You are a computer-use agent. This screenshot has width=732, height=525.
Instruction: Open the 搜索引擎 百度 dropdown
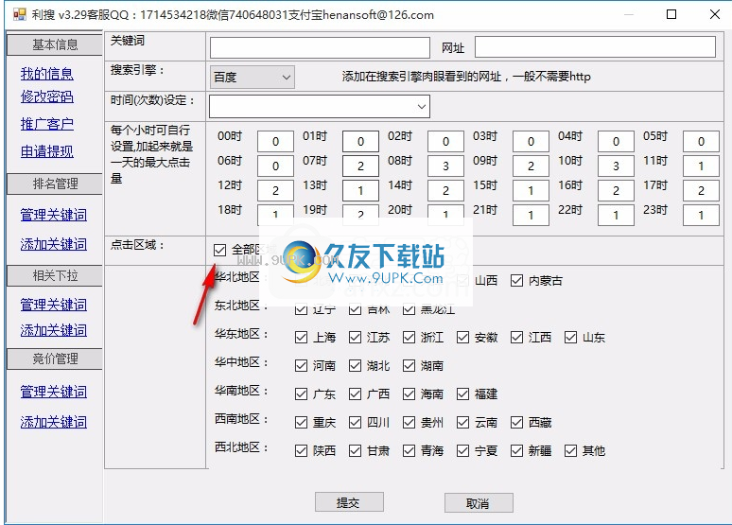[253, 77]
